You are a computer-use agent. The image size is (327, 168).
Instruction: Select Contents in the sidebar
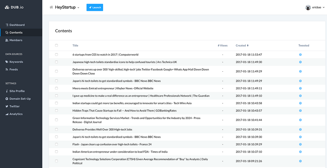pos(21,32)
